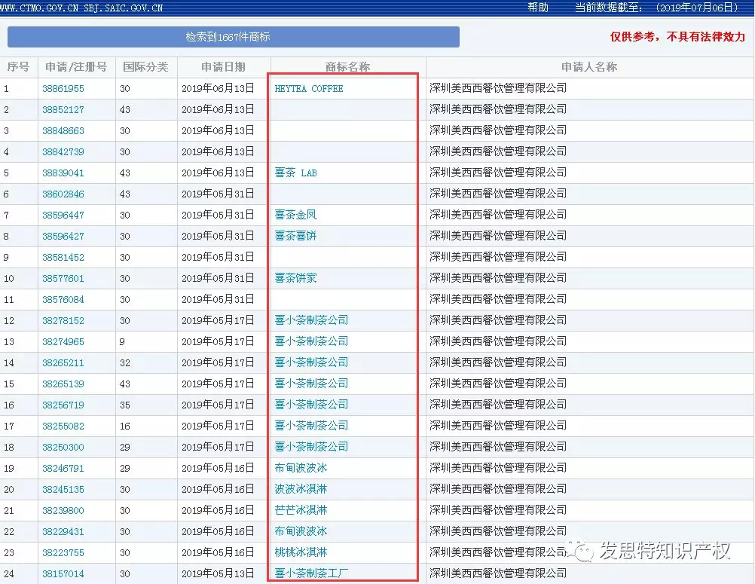Open registration number 38245135
The height and width of the screenshot is (584, 755).
tap(63, 490)
